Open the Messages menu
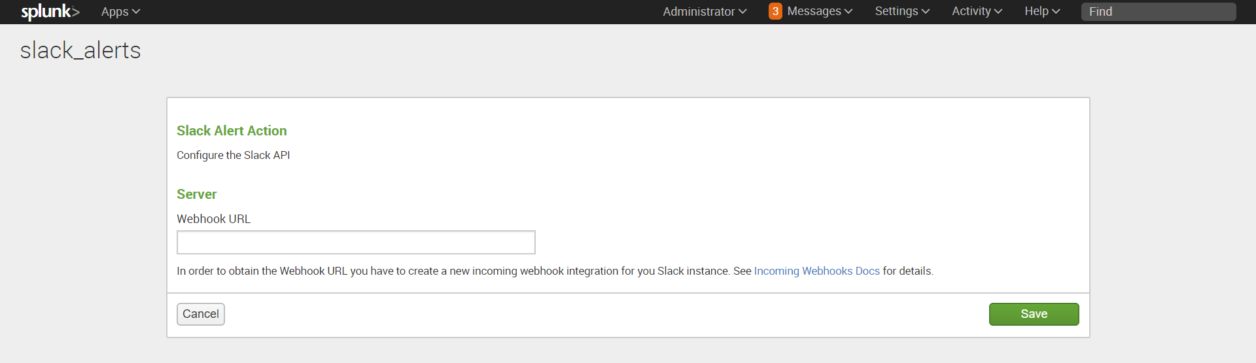The height and width of the screenshot is (363, 1256). pos(814,11)
